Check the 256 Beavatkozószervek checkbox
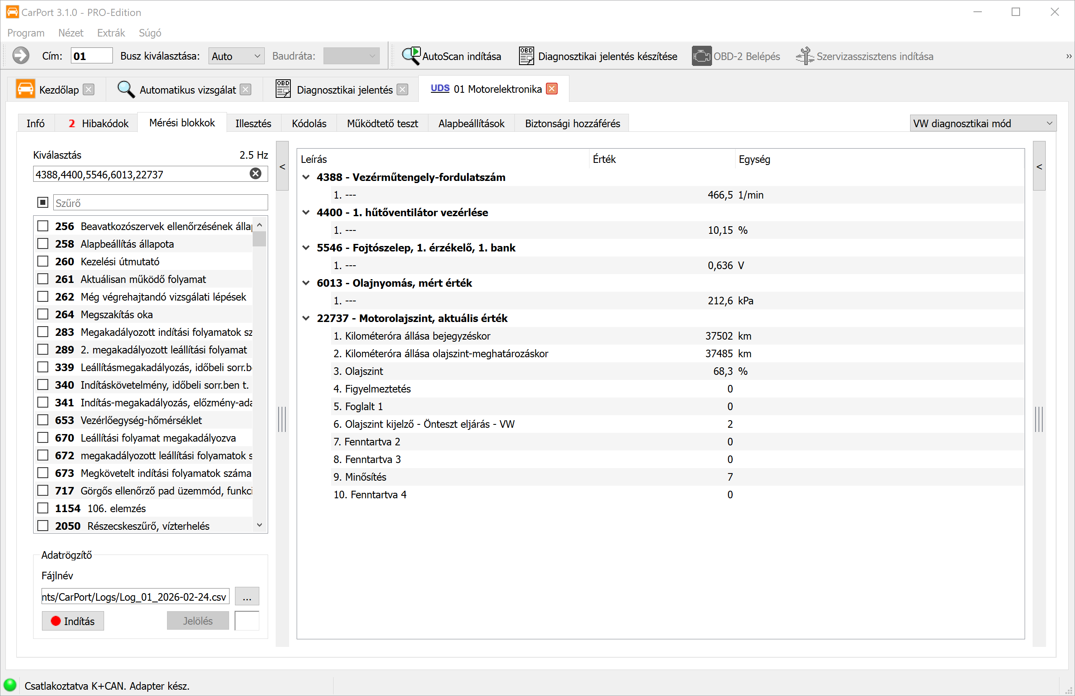Image resolution: width=1075 pixels, height=696 pixels. tap(43, 226)
